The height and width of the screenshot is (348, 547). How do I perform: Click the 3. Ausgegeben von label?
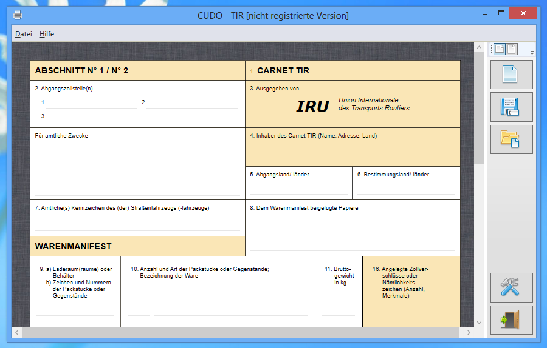tap(275, 89)
